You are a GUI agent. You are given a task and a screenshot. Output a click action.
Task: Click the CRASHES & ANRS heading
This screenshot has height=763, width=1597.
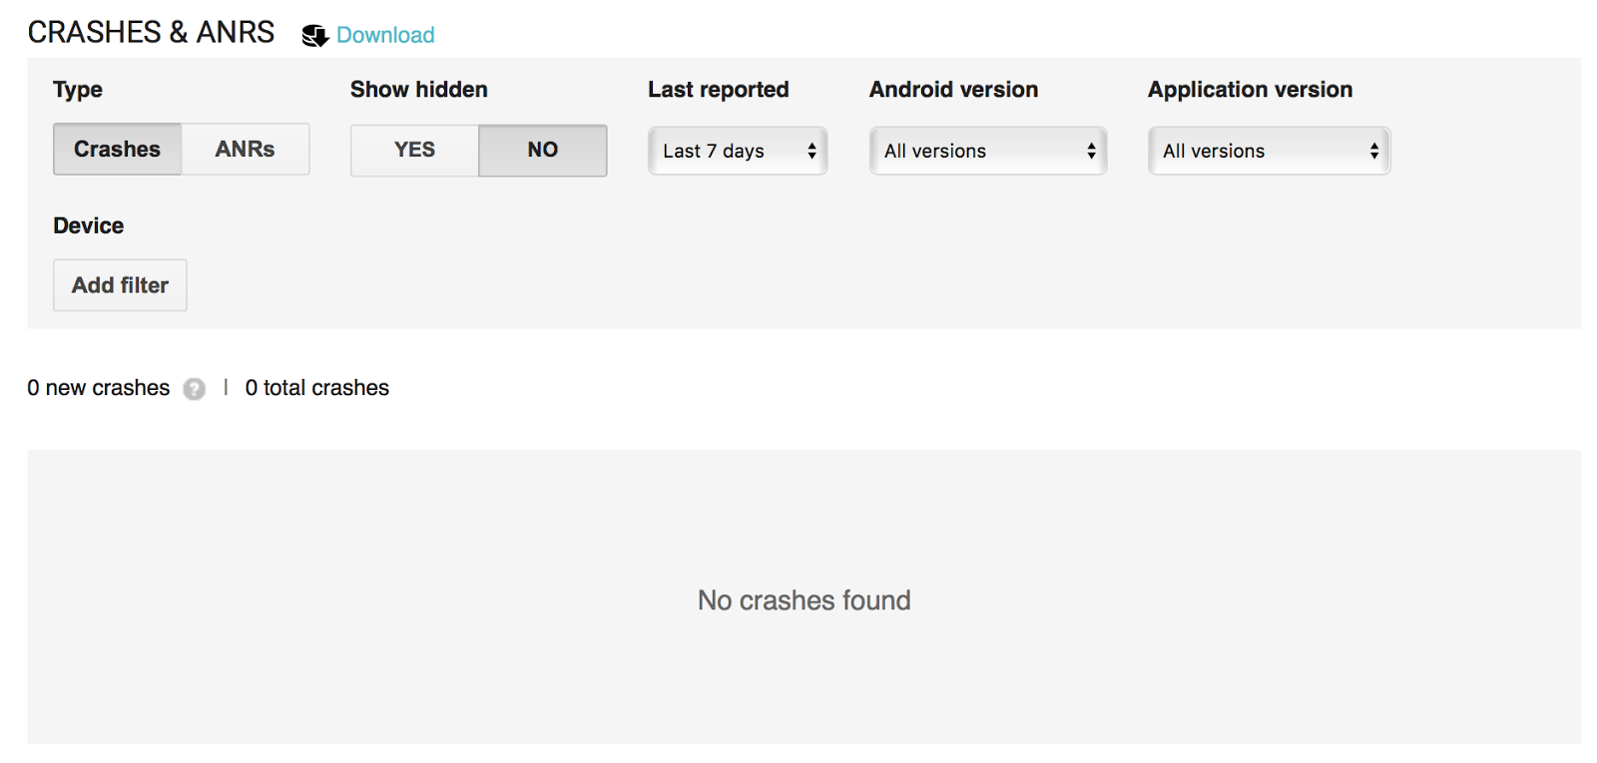[151, 33]
